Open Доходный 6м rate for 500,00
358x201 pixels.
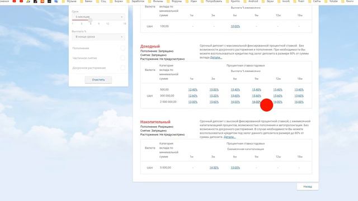235,90
